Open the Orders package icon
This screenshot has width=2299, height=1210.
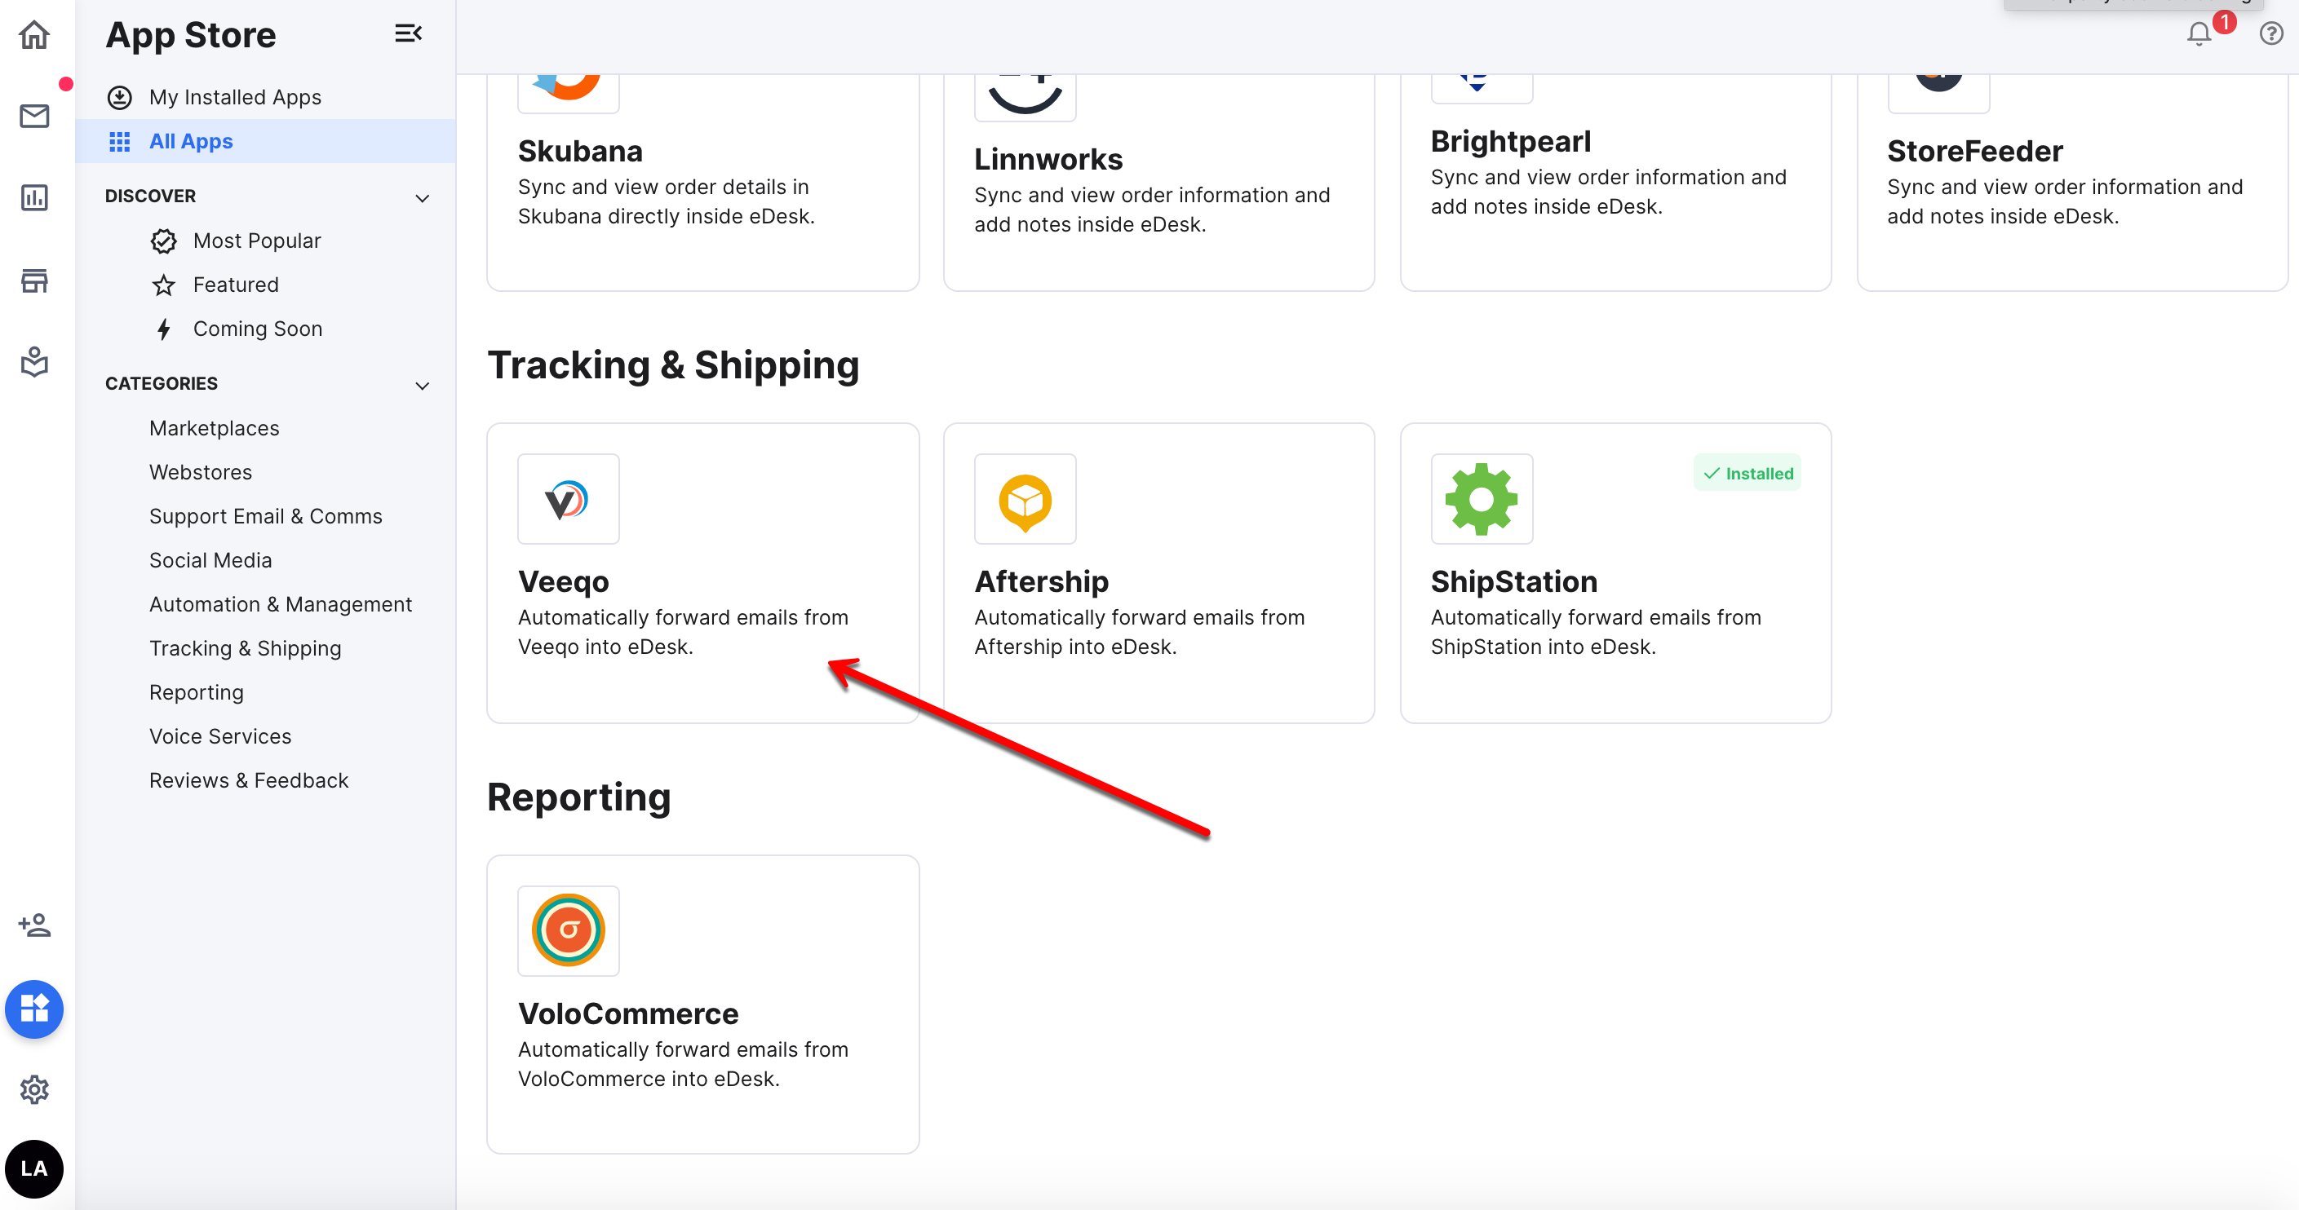click(x=34, y=362)
